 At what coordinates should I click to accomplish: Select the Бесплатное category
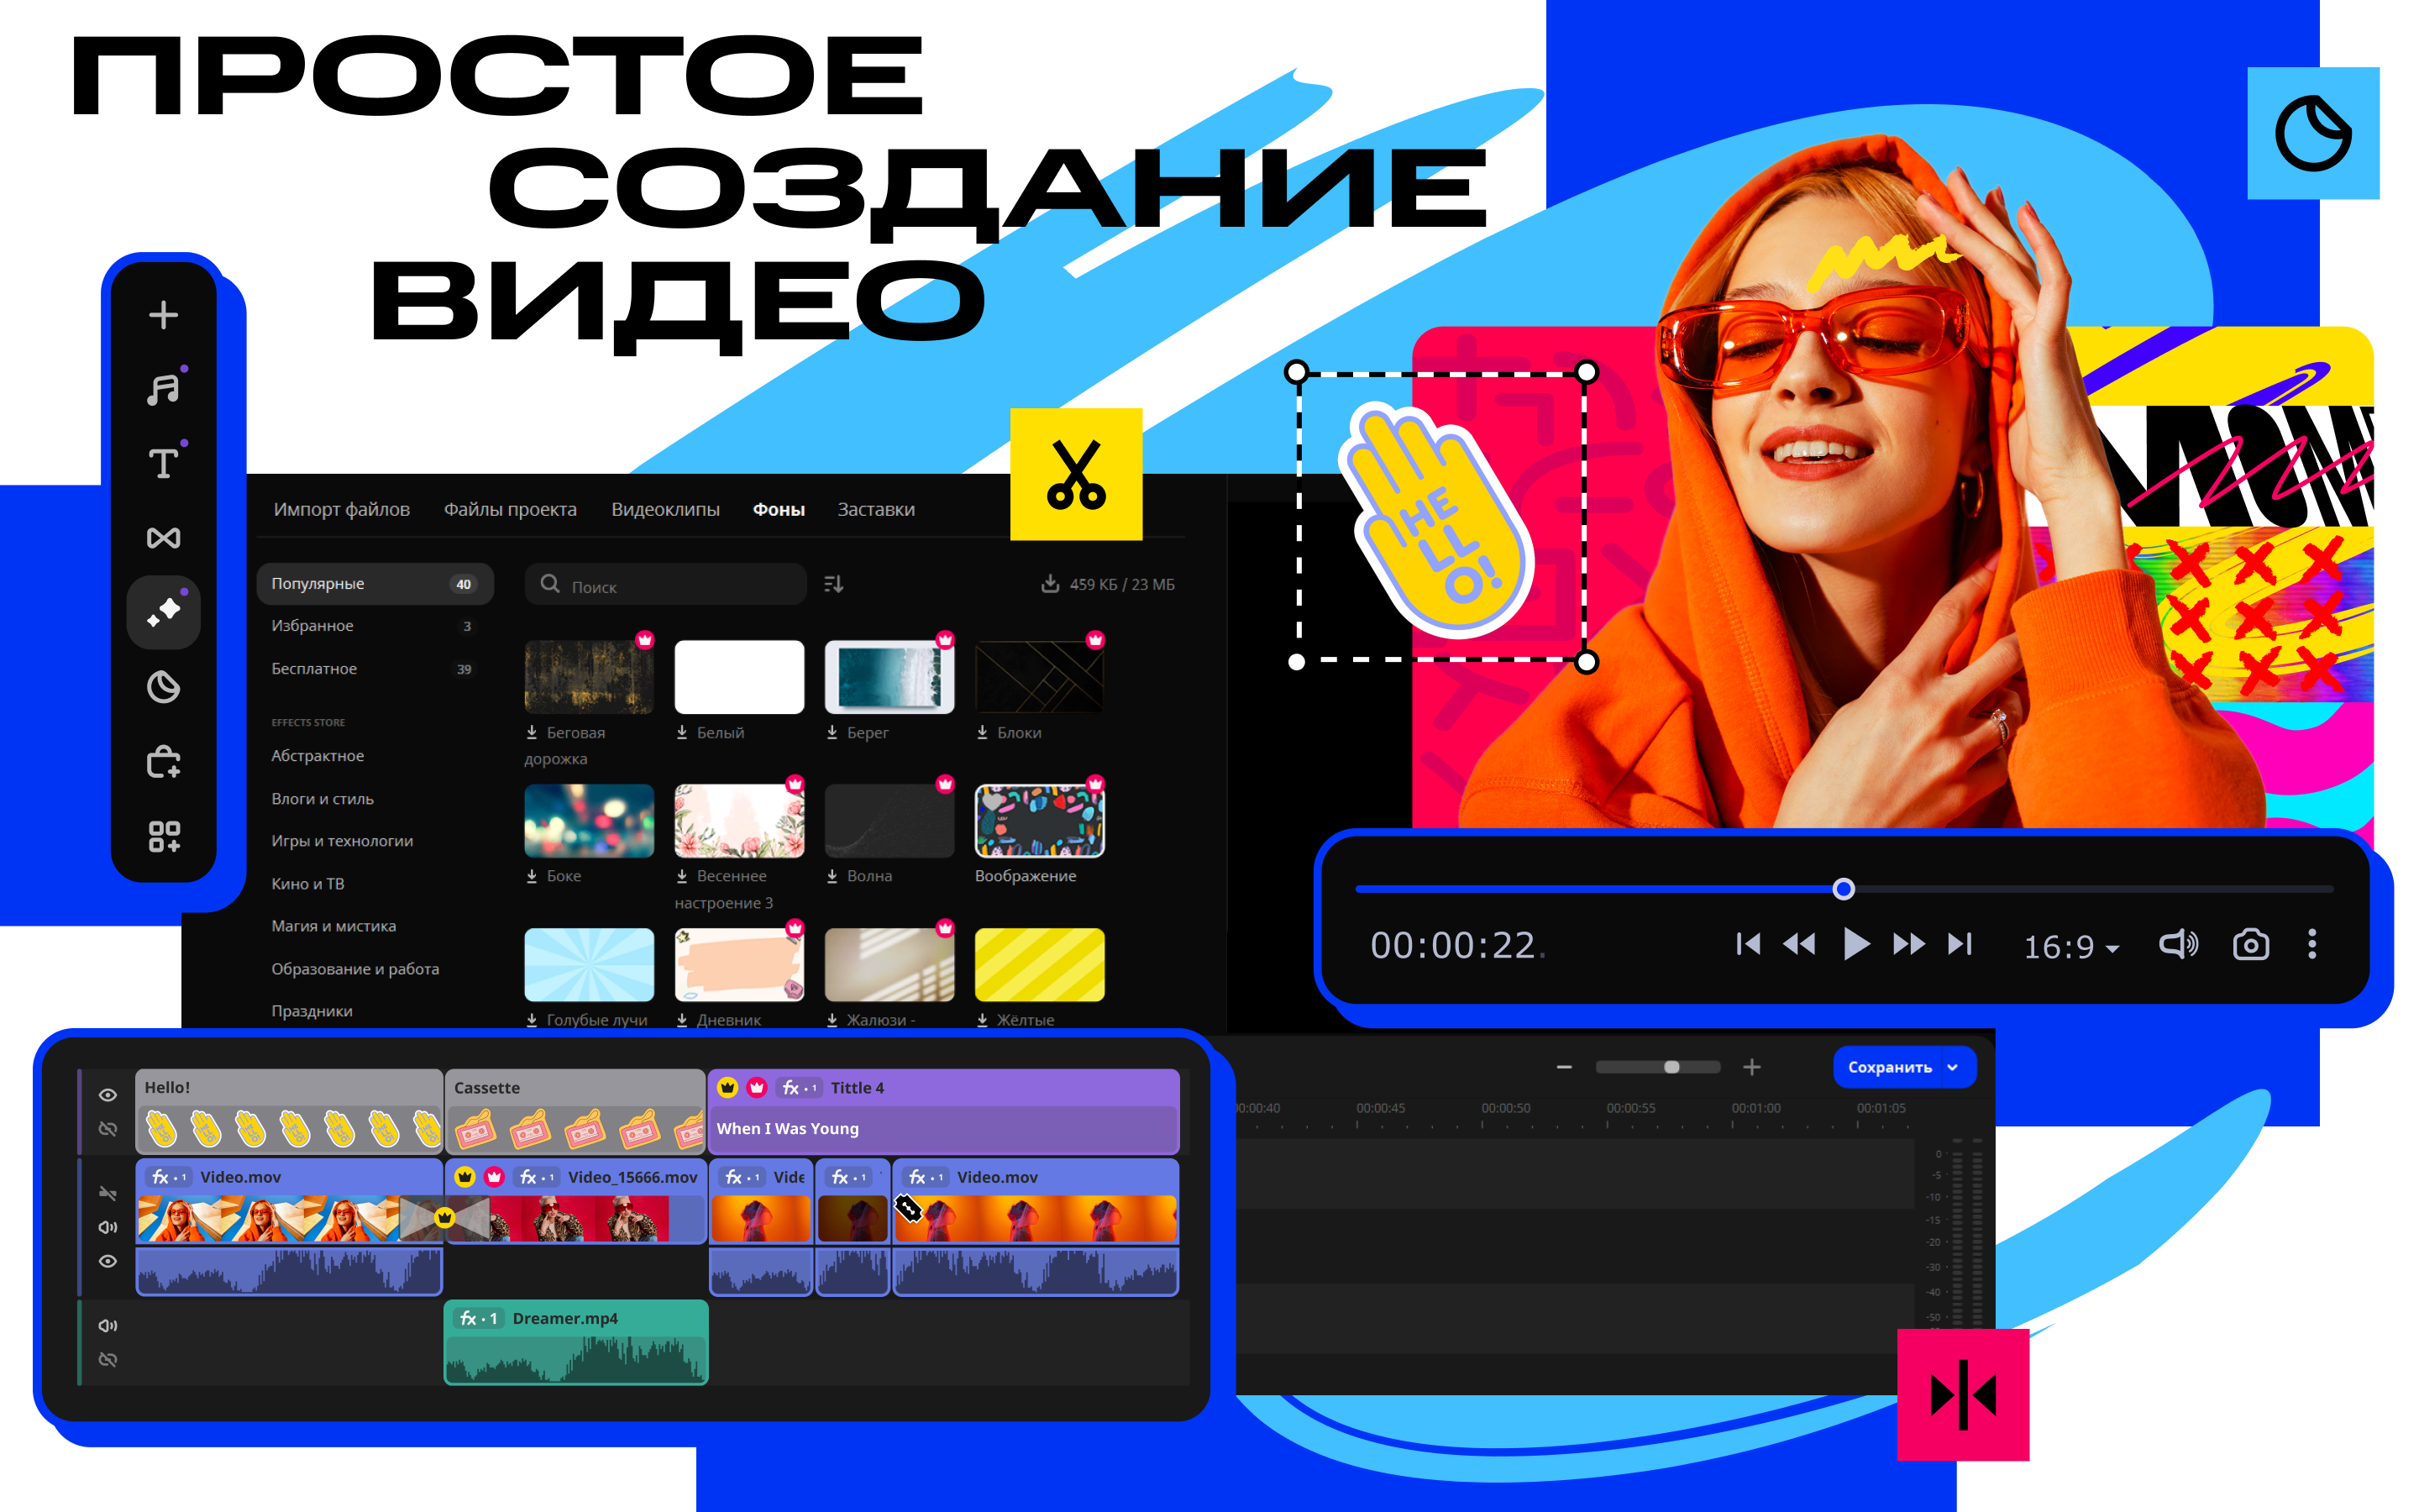(375, 669)
